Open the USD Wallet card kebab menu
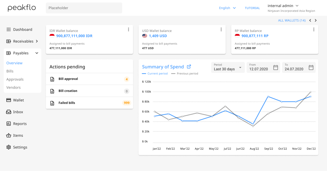 (221, 30)
